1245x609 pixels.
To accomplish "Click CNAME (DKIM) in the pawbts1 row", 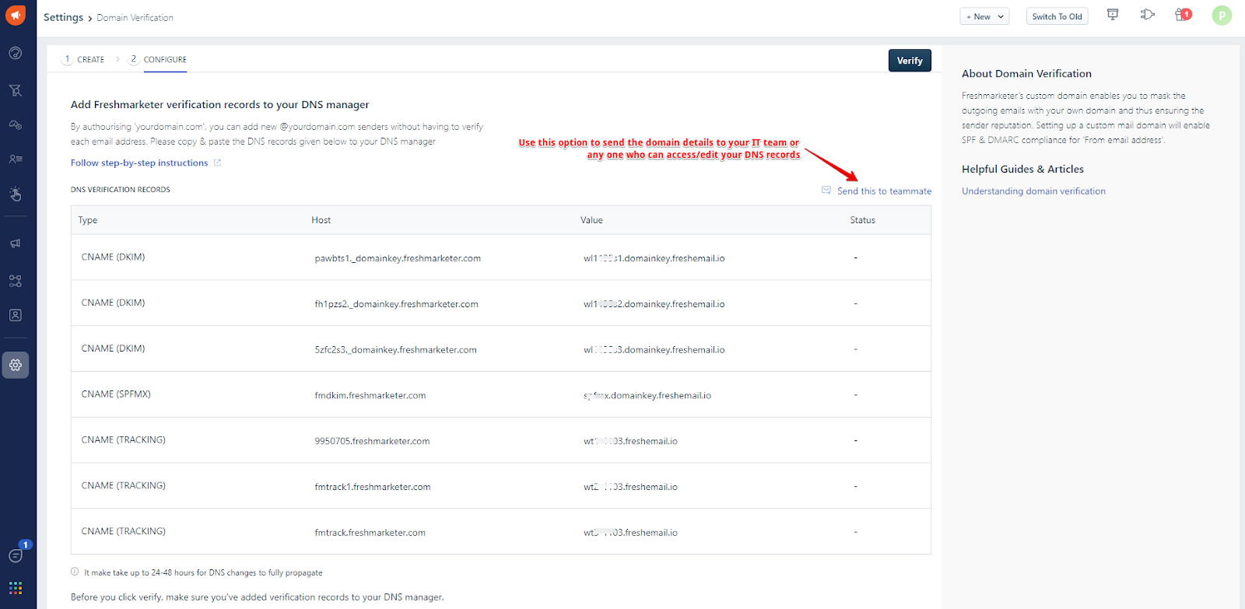I will pyautogui.click(x=113, y=257).
